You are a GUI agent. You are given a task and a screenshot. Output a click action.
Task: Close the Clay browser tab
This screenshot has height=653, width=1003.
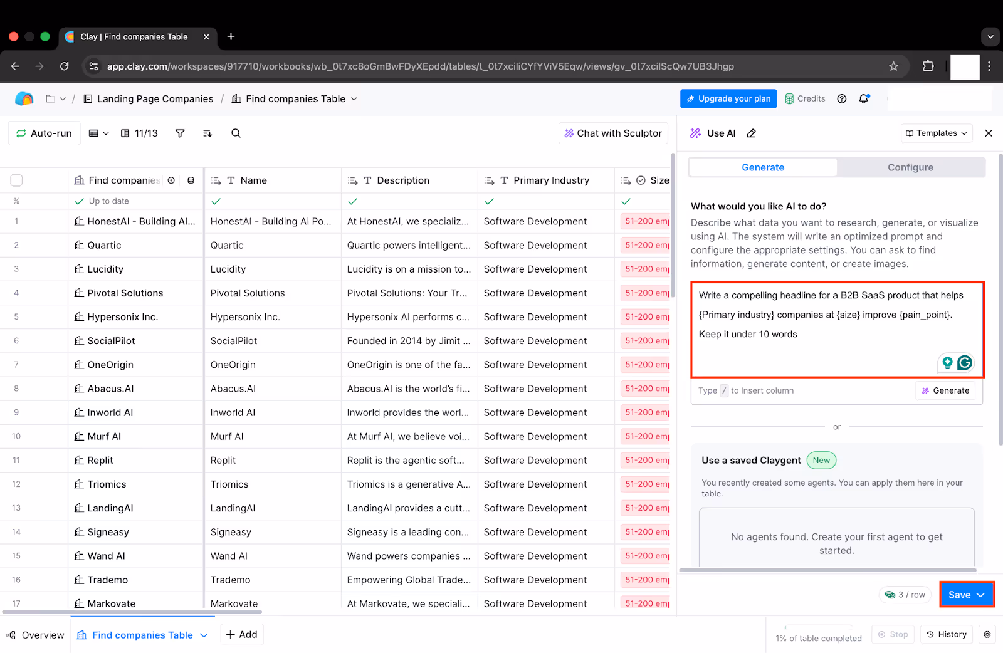(x=206, y=37)
